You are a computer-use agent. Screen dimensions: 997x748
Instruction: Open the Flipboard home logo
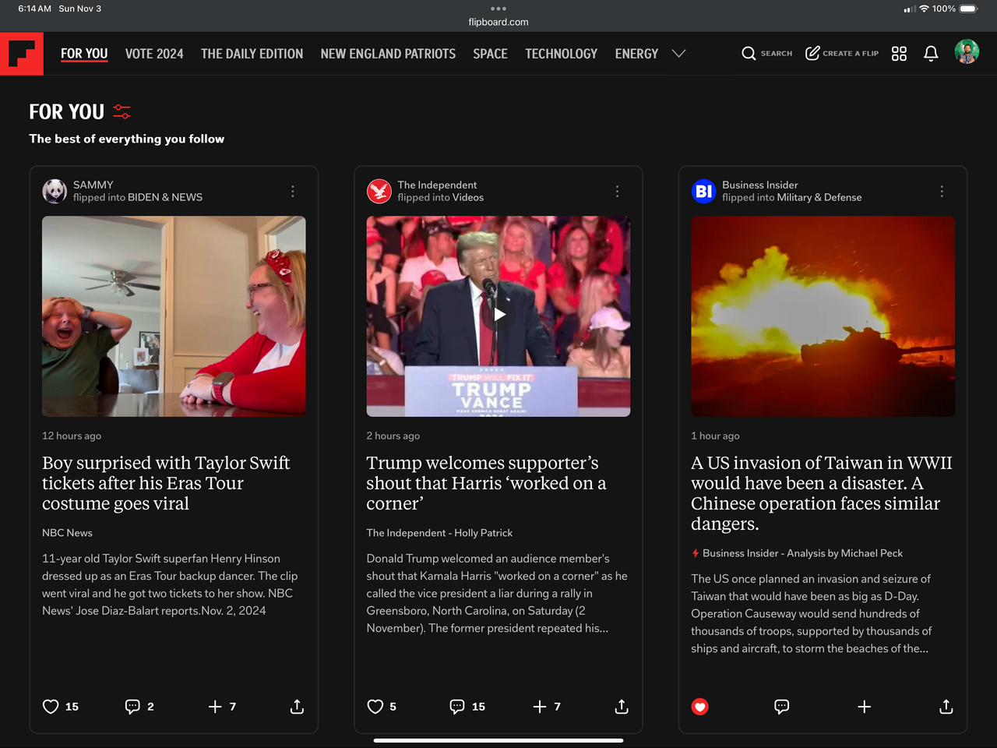(22, 54)
